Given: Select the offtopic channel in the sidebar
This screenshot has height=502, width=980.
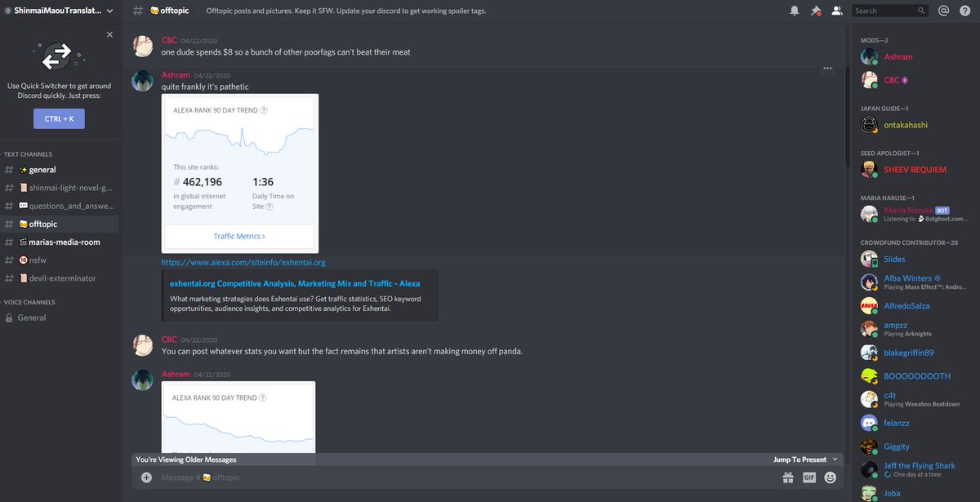Looking at the screenshot, I should point(61,224).
